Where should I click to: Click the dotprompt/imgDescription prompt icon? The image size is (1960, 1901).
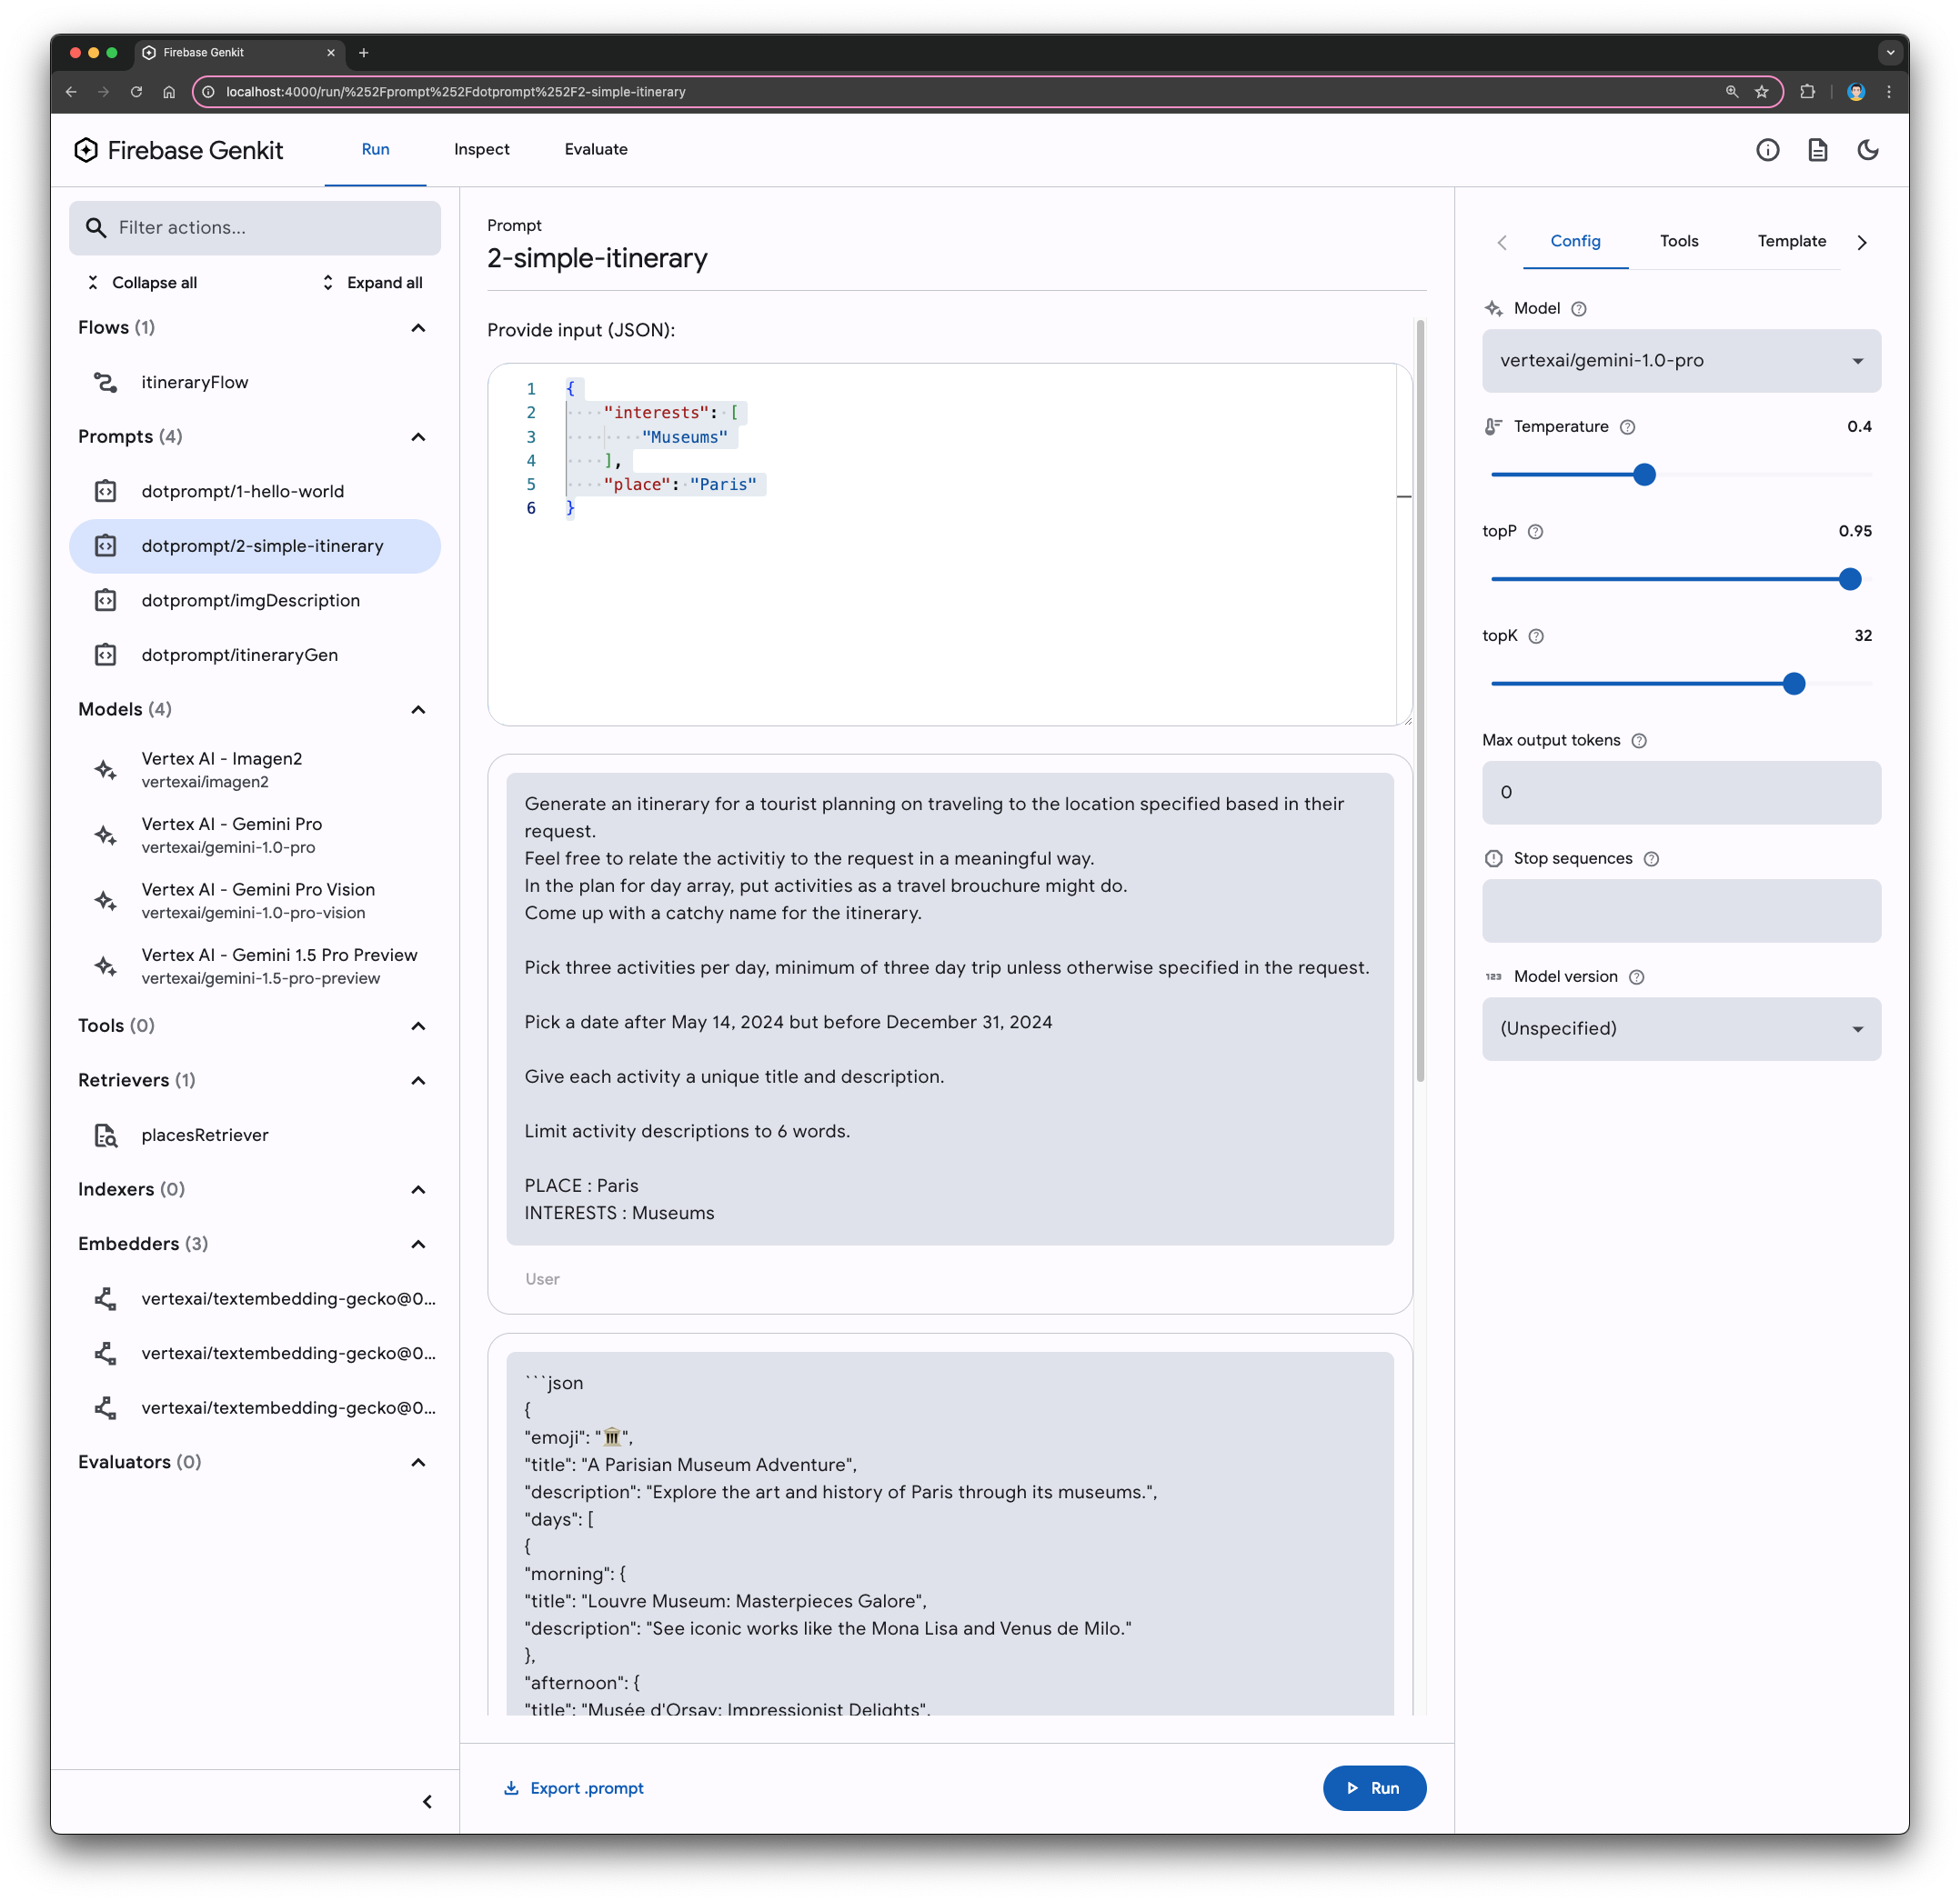point(106,600)
